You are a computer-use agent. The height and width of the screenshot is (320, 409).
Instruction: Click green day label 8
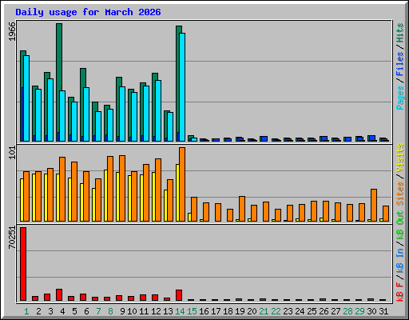point(110,311)
